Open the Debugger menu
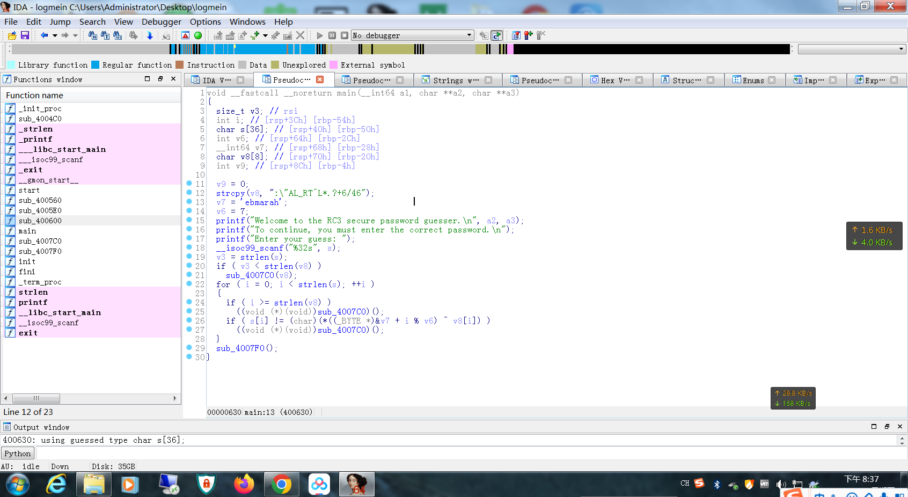 [x=161, y=21]
